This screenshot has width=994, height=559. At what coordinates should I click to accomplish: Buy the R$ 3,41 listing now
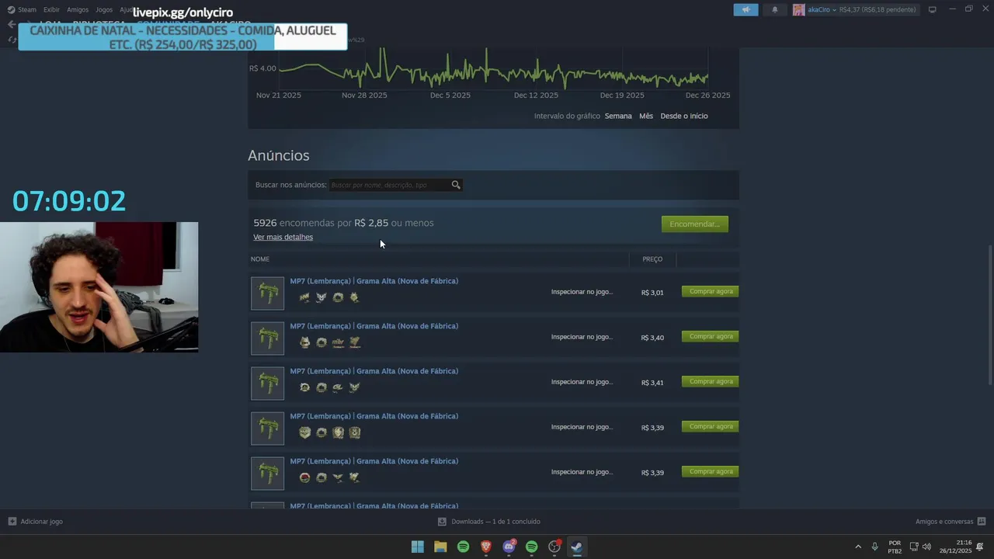pos(710,381)
